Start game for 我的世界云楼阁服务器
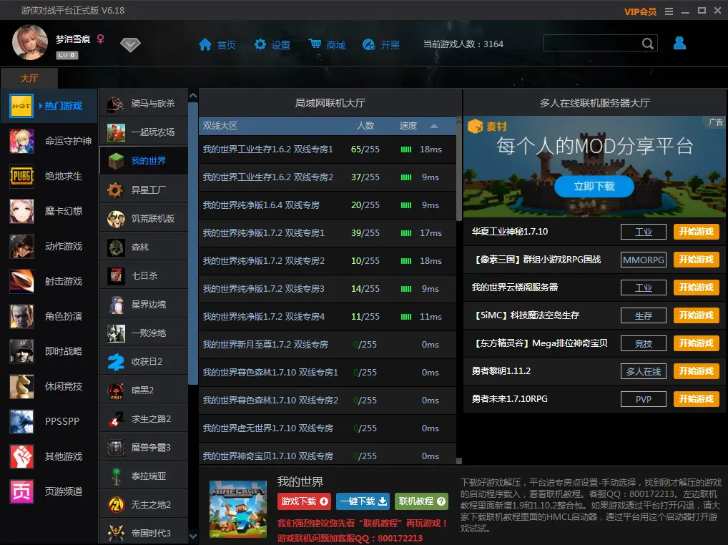 click(x=696, y=288)
